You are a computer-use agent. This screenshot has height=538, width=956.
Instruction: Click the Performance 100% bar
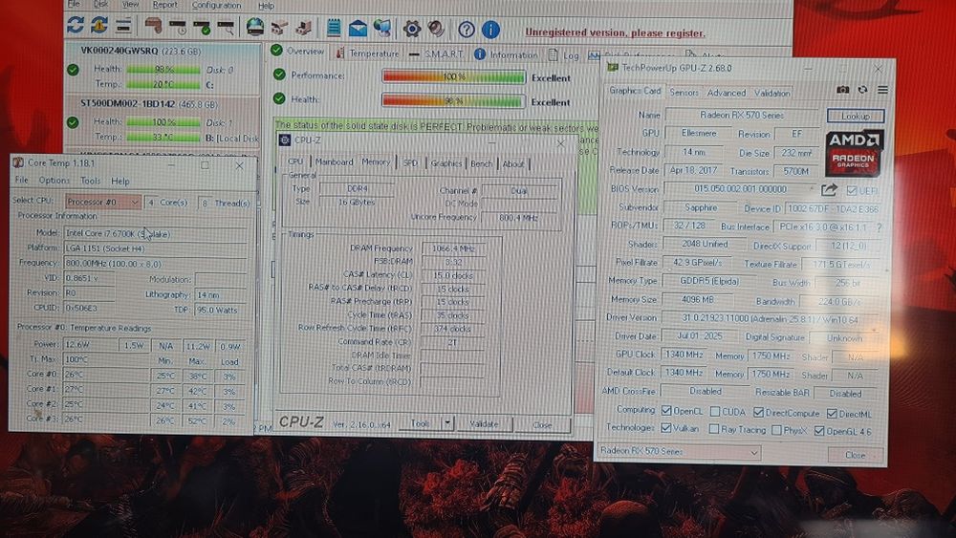point(453,76)
